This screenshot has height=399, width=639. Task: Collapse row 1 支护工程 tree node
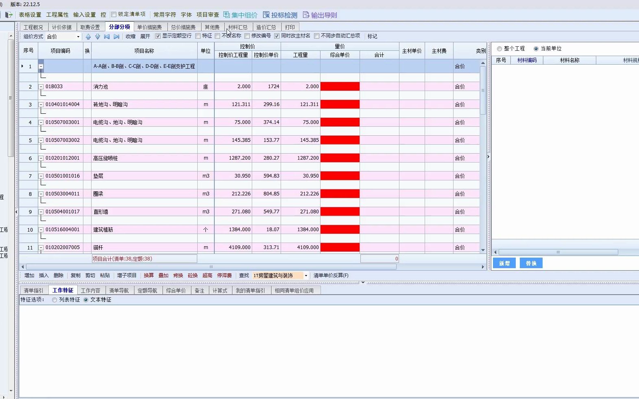pyautogui.click(x=41, y=66)
